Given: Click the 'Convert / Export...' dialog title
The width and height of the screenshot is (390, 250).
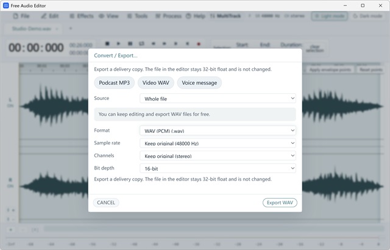Looking at the screenshot, I should (x=116, y=55).
